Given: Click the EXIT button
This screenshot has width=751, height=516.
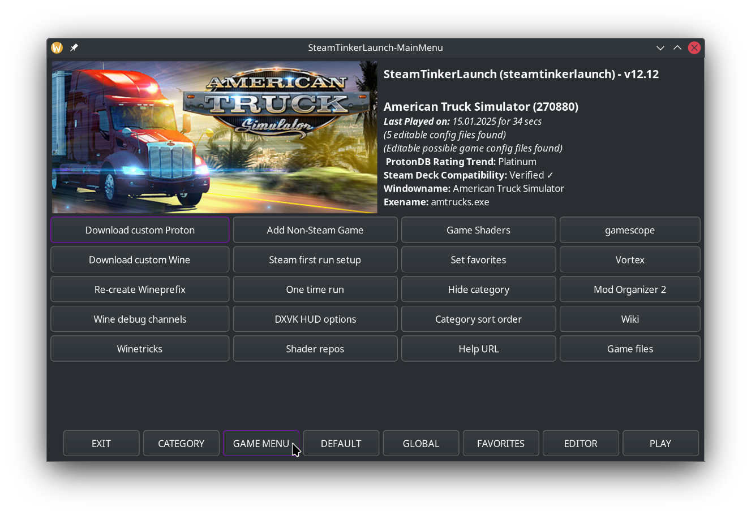Looking at the screenshot, I should coord(101,443).
